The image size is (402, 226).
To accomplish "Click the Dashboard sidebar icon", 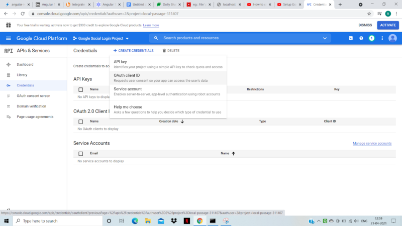I will pyautogui.click(x=9, y=65).
